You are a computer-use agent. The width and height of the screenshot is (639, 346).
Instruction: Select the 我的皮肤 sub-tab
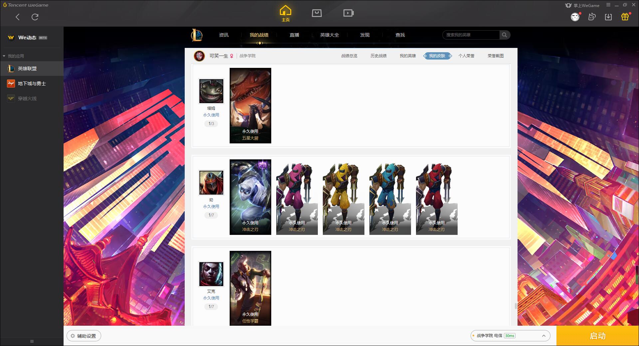click(437, 56)
